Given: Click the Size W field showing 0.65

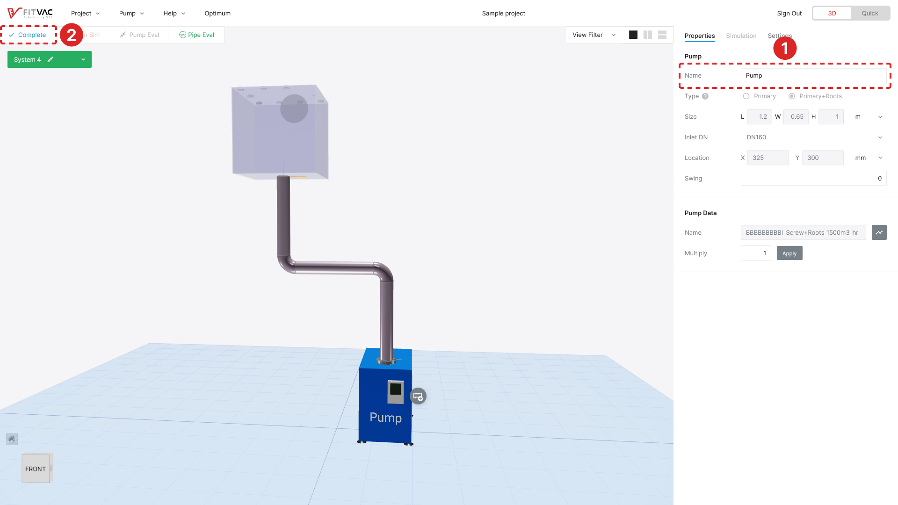Looking at the screenshot, I should tap(796, 117).
